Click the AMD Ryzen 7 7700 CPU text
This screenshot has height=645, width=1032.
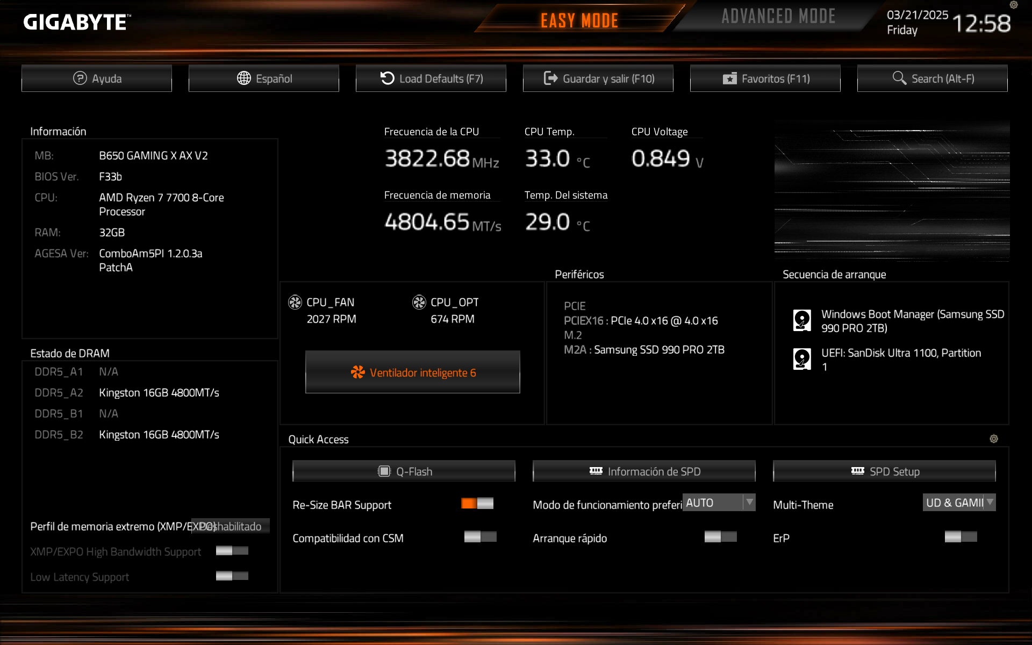coord(161,204)
